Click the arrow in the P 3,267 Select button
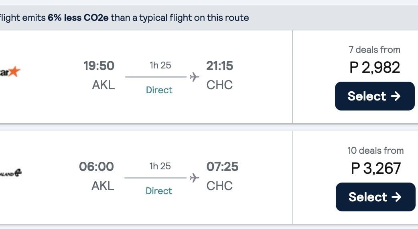This screenshot has width=418, height=229. tap(397, 197)
